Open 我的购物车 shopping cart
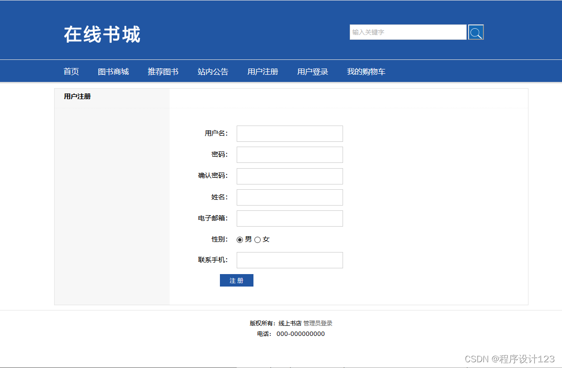Image resolution: width=562 pixels, height=368 pixels. pos(366,71)
